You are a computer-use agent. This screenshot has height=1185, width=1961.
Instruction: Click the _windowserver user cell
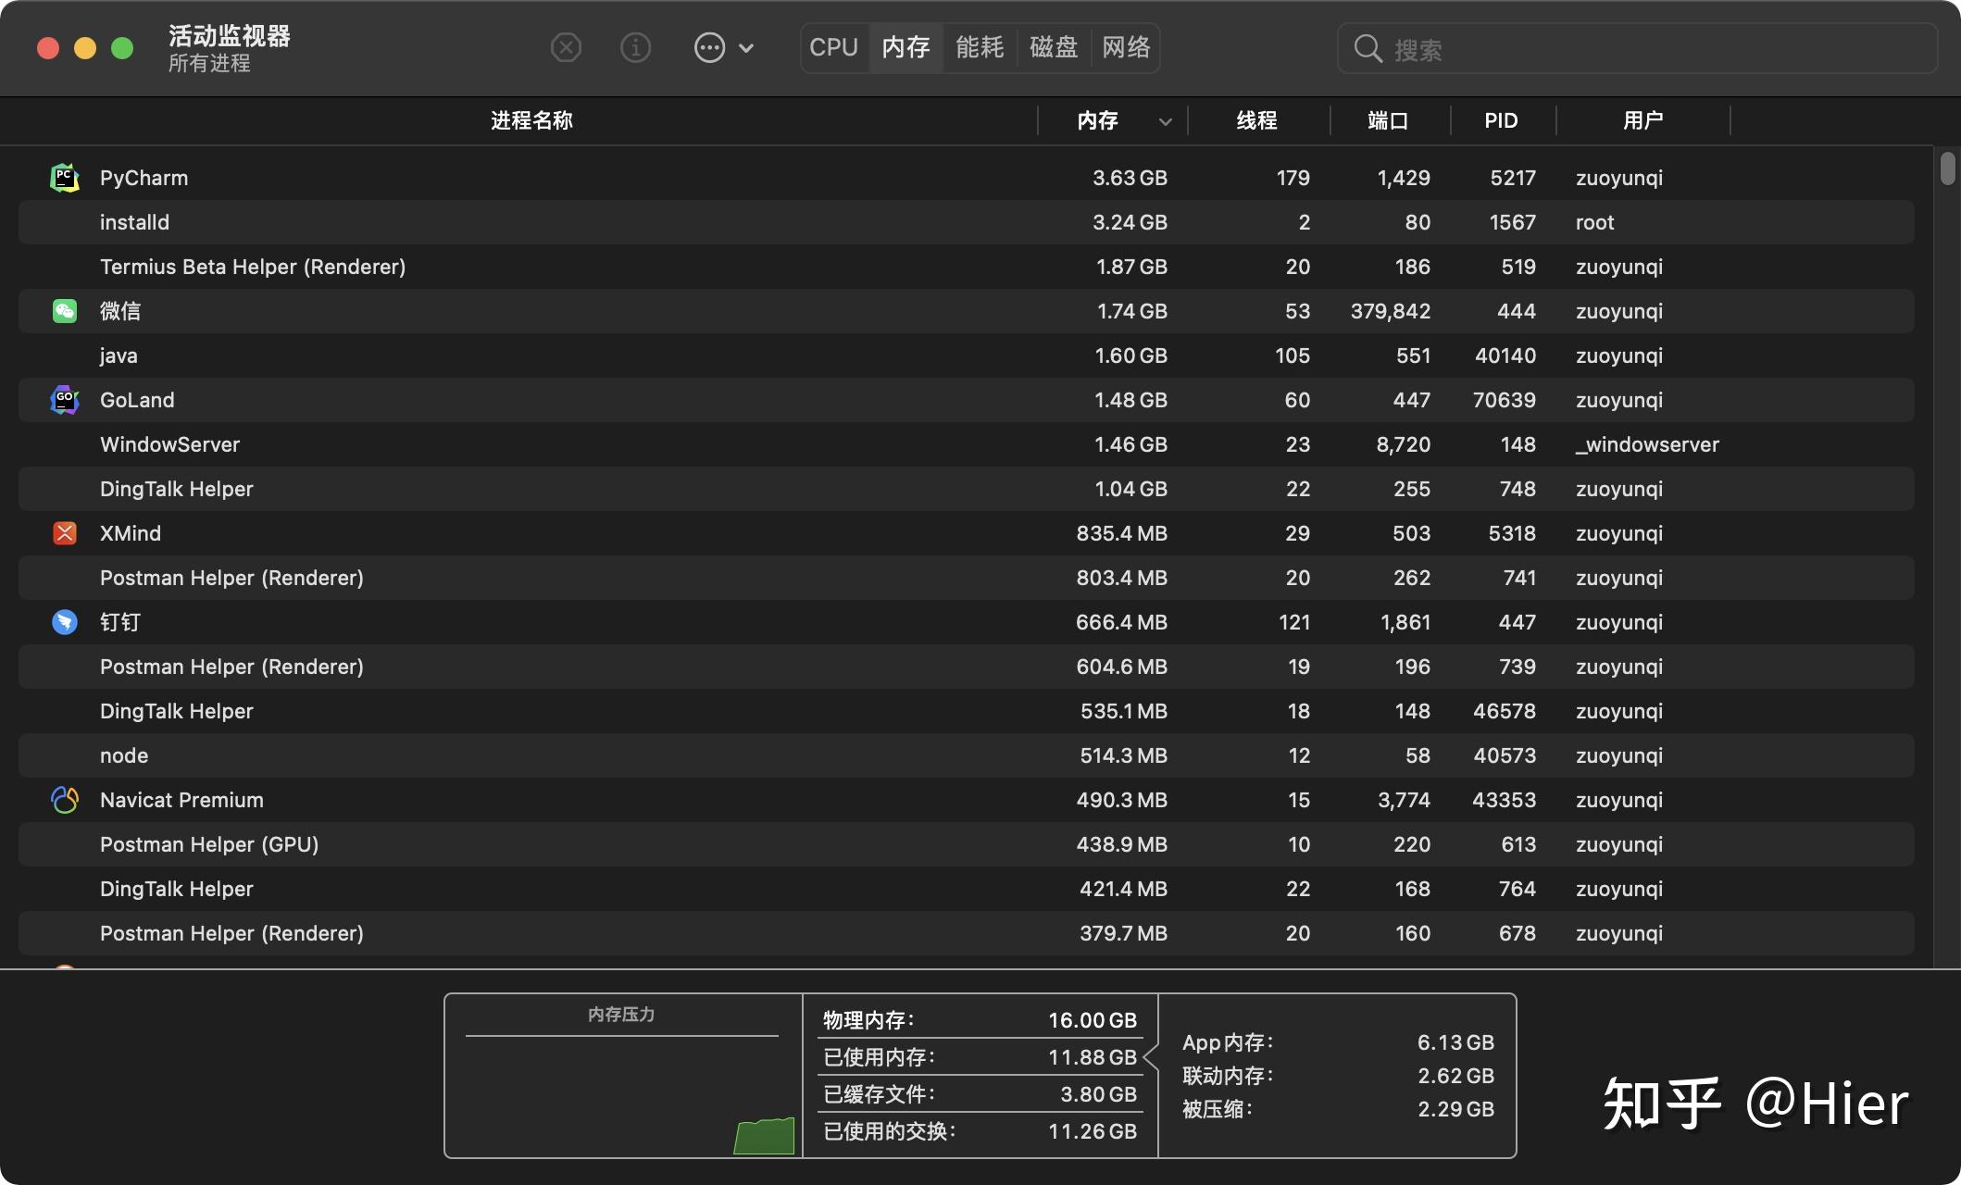pyautogui.click(x=1647, y=444)
